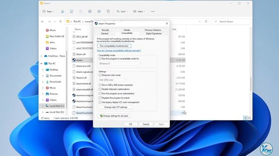Select the Steam2.dll file icon
Screen dimensions: 279x156
tap(74, 78)
